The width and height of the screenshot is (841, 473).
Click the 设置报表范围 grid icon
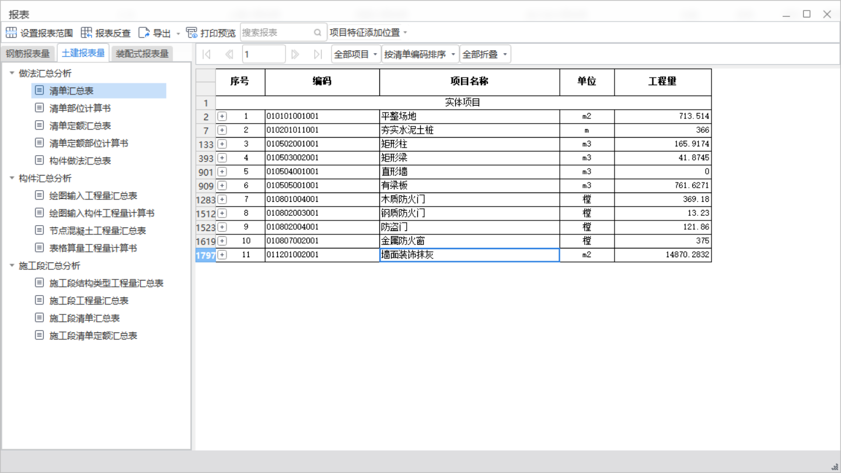point(11,33)
